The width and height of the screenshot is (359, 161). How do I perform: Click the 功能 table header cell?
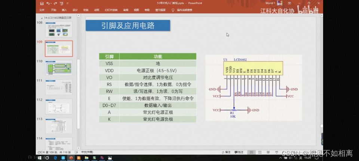click(158, 56)
